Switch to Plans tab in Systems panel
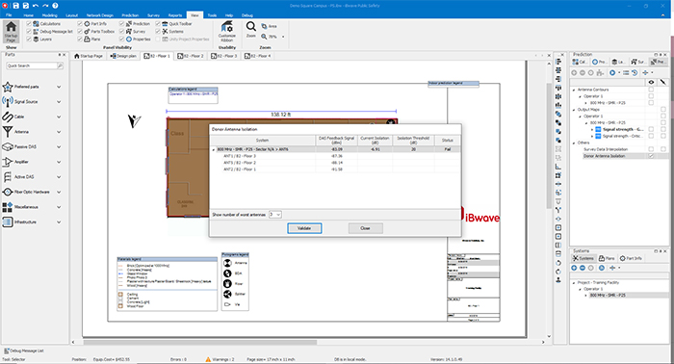This screenshot has height=364, width=674. pyautogui.click(x=607, y=258)
